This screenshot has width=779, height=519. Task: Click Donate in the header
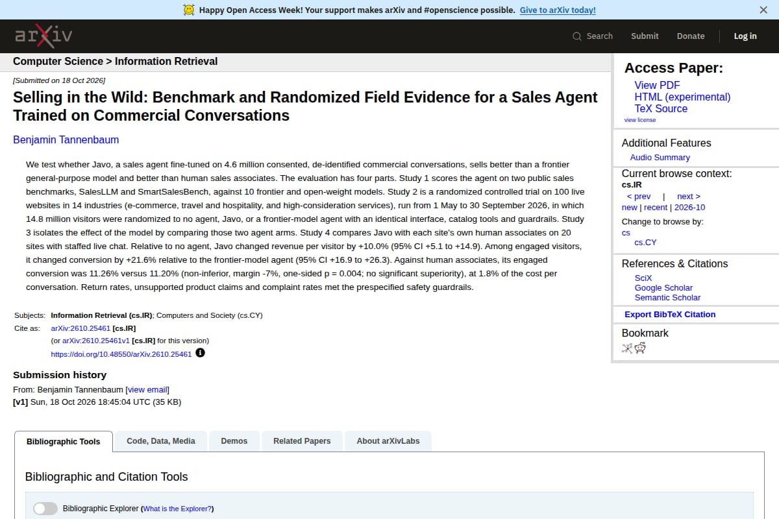tap(691, 36)
